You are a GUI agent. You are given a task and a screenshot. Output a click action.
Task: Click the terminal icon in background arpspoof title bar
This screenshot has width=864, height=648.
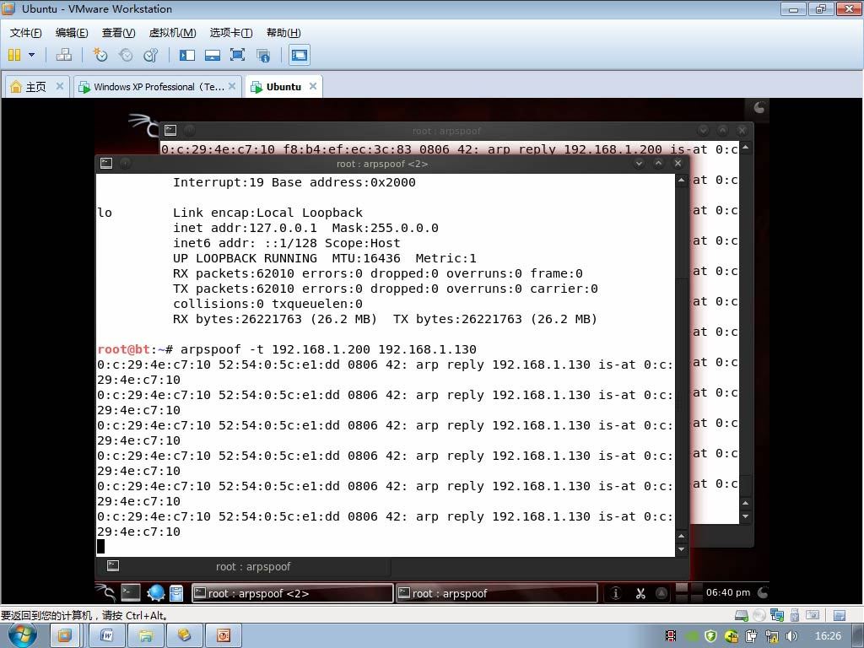click(170, 130)
